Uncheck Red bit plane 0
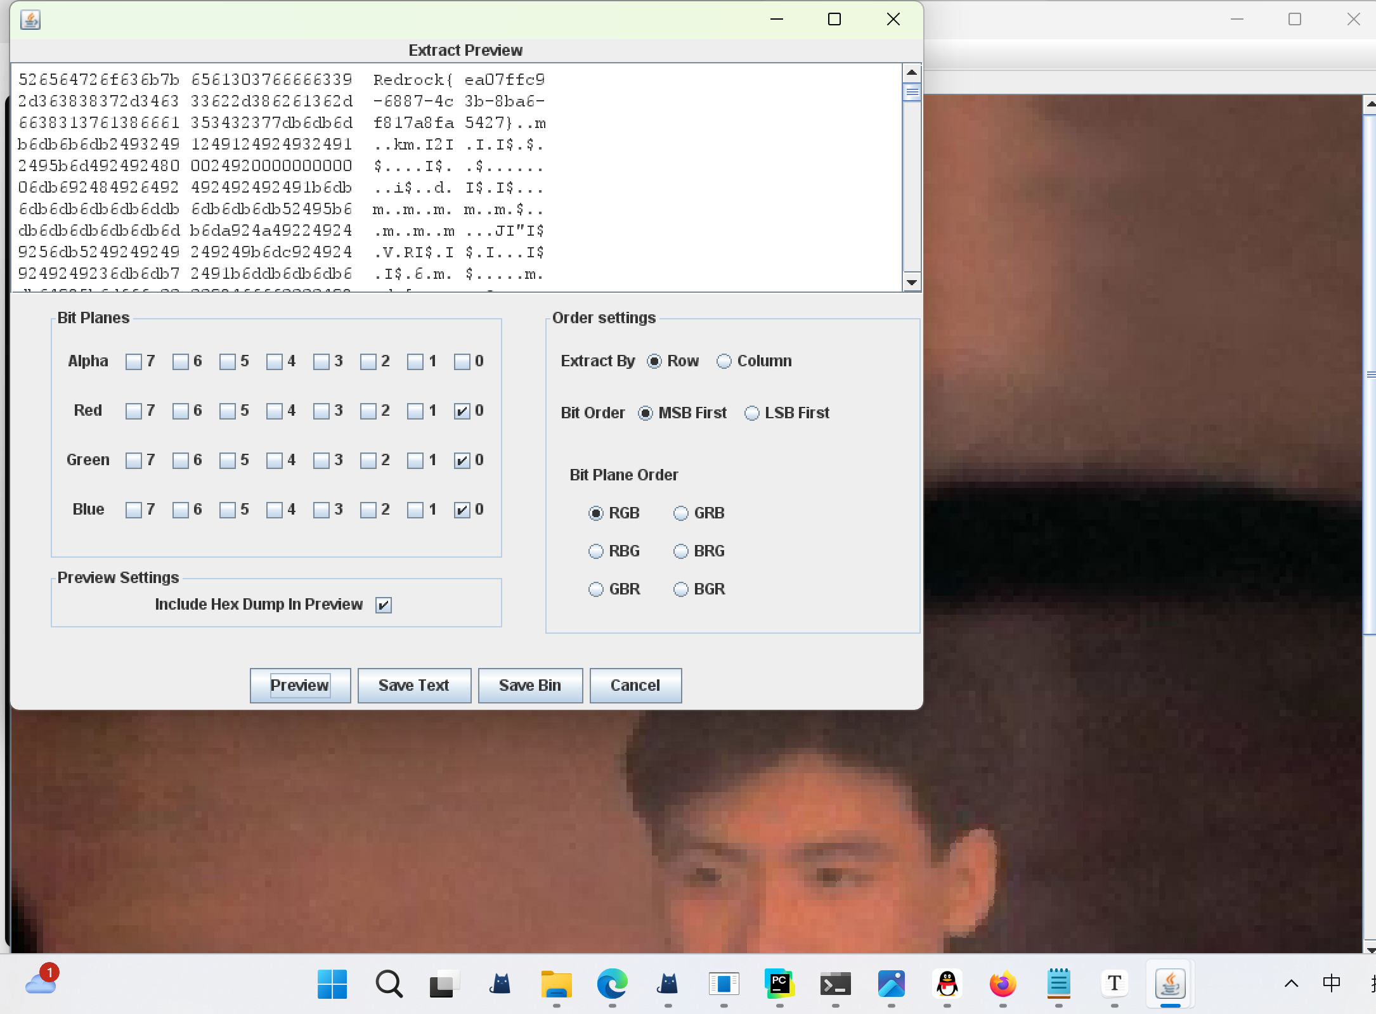This screenshot has height=1014, width=1376. [x=462, y=411]
